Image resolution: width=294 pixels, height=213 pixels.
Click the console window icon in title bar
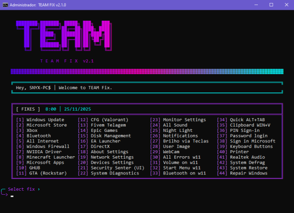pos(5,5)
